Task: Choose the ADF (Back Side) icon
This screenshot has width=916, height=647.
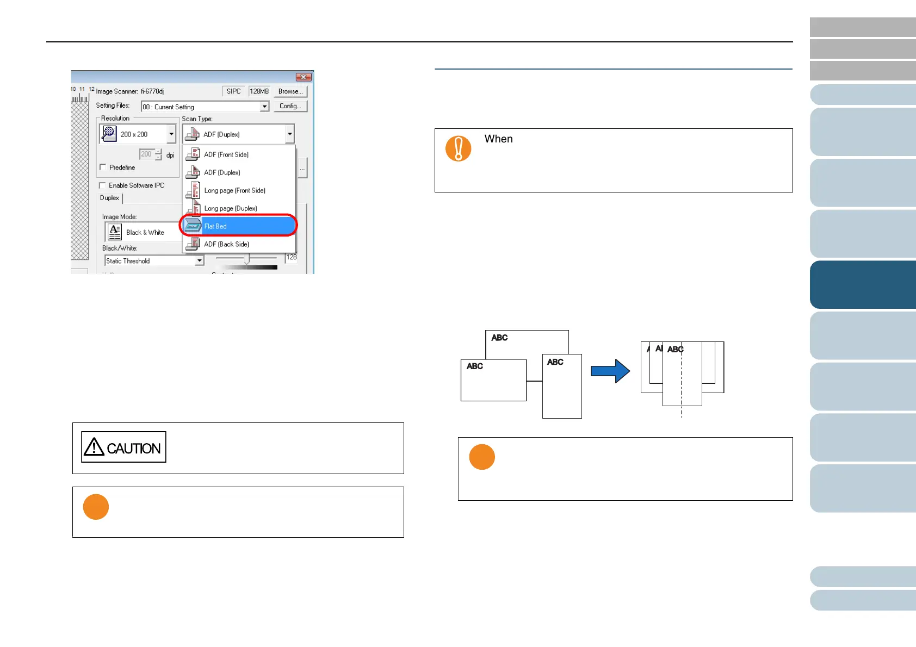Action: 193,244
